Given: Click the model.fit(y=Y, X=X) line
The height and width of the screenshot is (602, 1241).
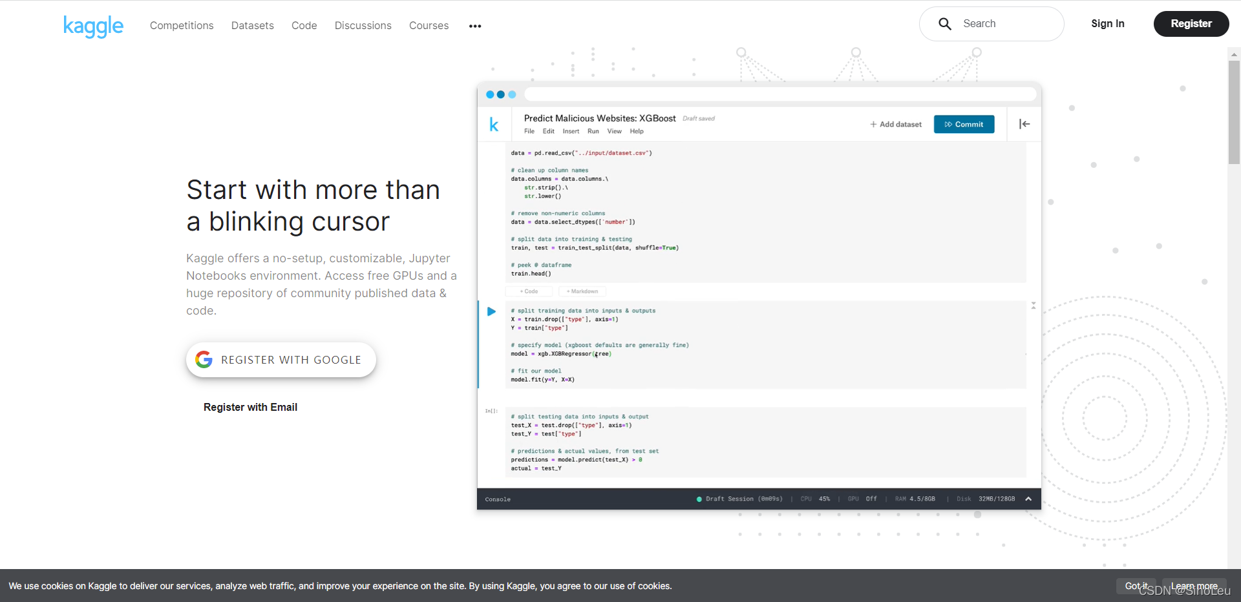Looking at the screenshot, I should [x=542, y=380].
